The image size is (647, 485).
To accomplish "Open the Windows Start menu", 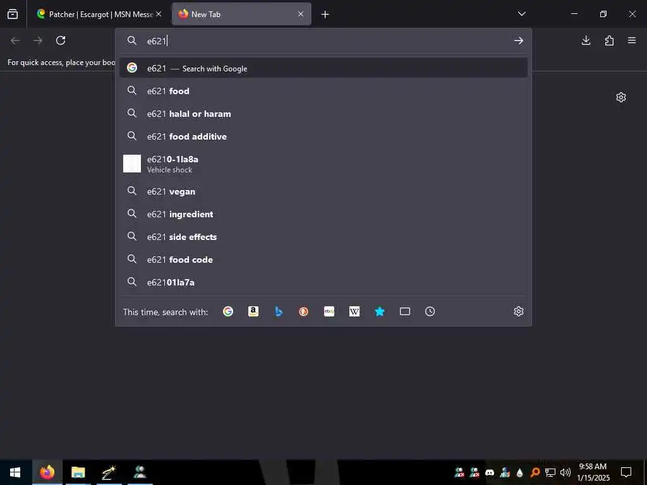I will pyautogui.click(x=15, y=472).
